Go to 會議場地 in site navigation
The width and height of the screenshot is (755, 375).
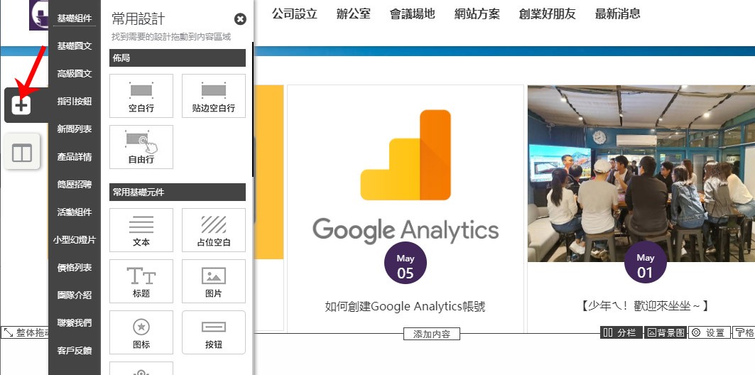[x=412, y=14]
